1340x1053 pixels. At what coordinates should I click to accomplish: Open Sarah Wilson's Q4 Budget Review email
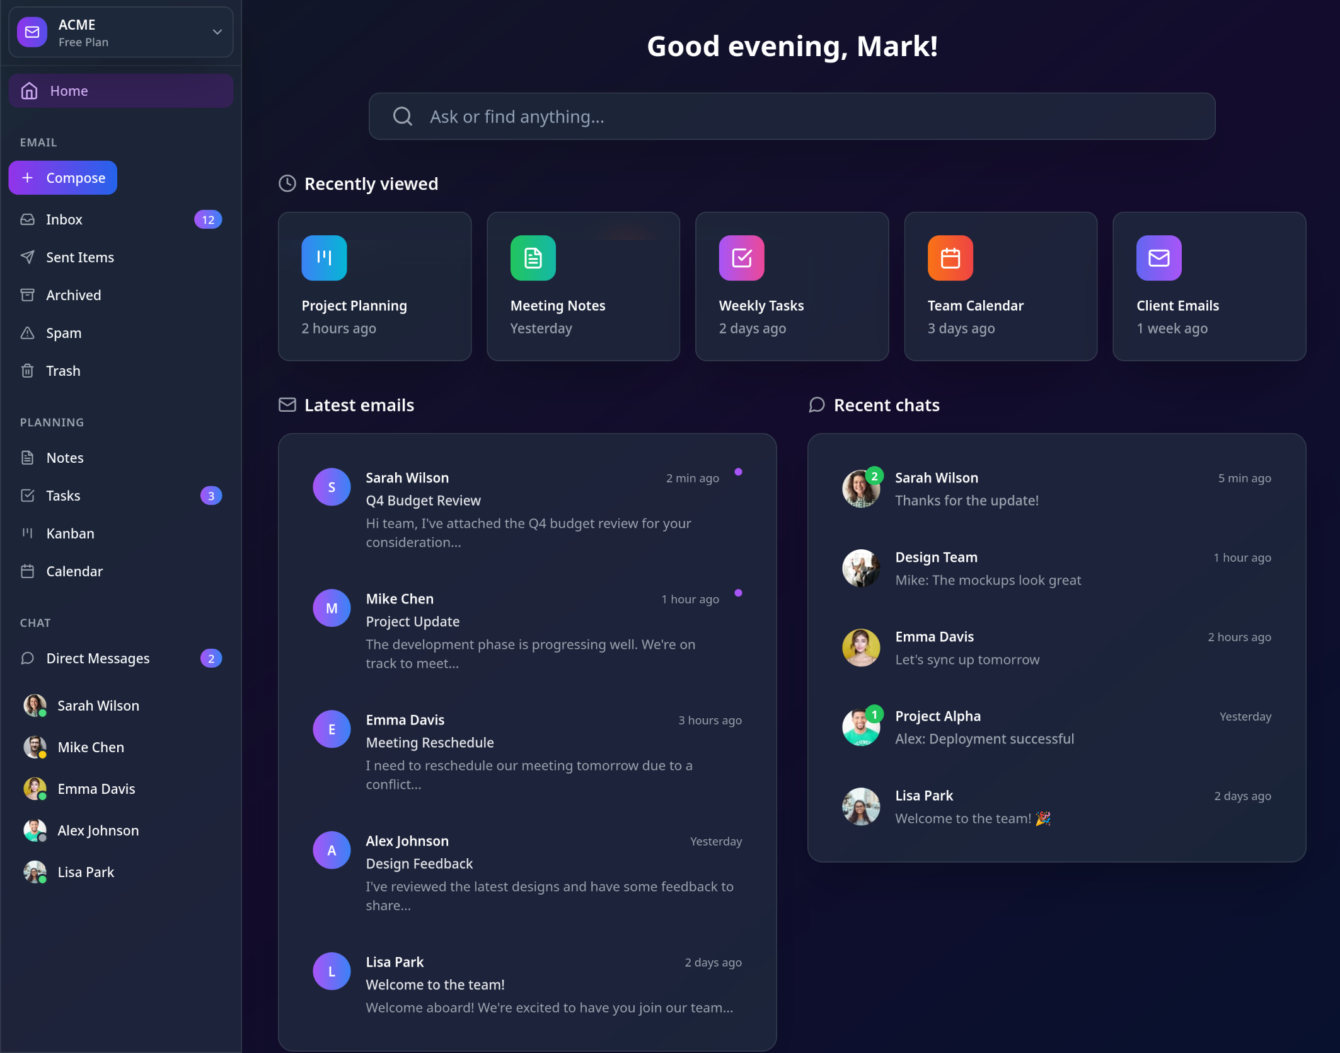coord(527,509)
